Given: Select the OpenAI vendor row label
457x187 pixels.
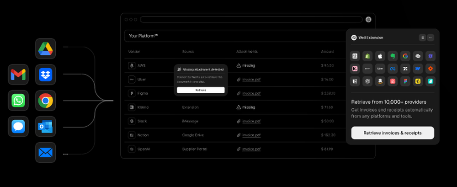Looking at the screenshot, I should point(143,149).
